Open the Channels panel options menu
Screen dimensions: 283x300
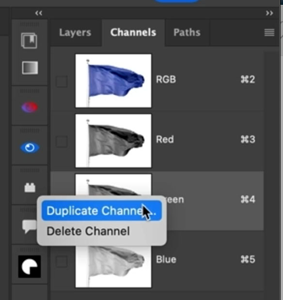point(269,32)
